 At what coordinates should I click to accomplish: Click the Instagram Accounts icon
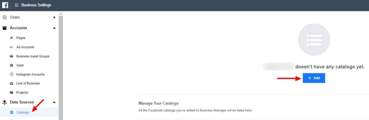point(12,75)
